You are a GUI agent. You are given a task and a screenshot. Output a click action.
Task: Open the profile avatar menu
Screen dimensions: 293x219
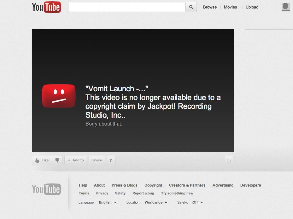[285, 7]
